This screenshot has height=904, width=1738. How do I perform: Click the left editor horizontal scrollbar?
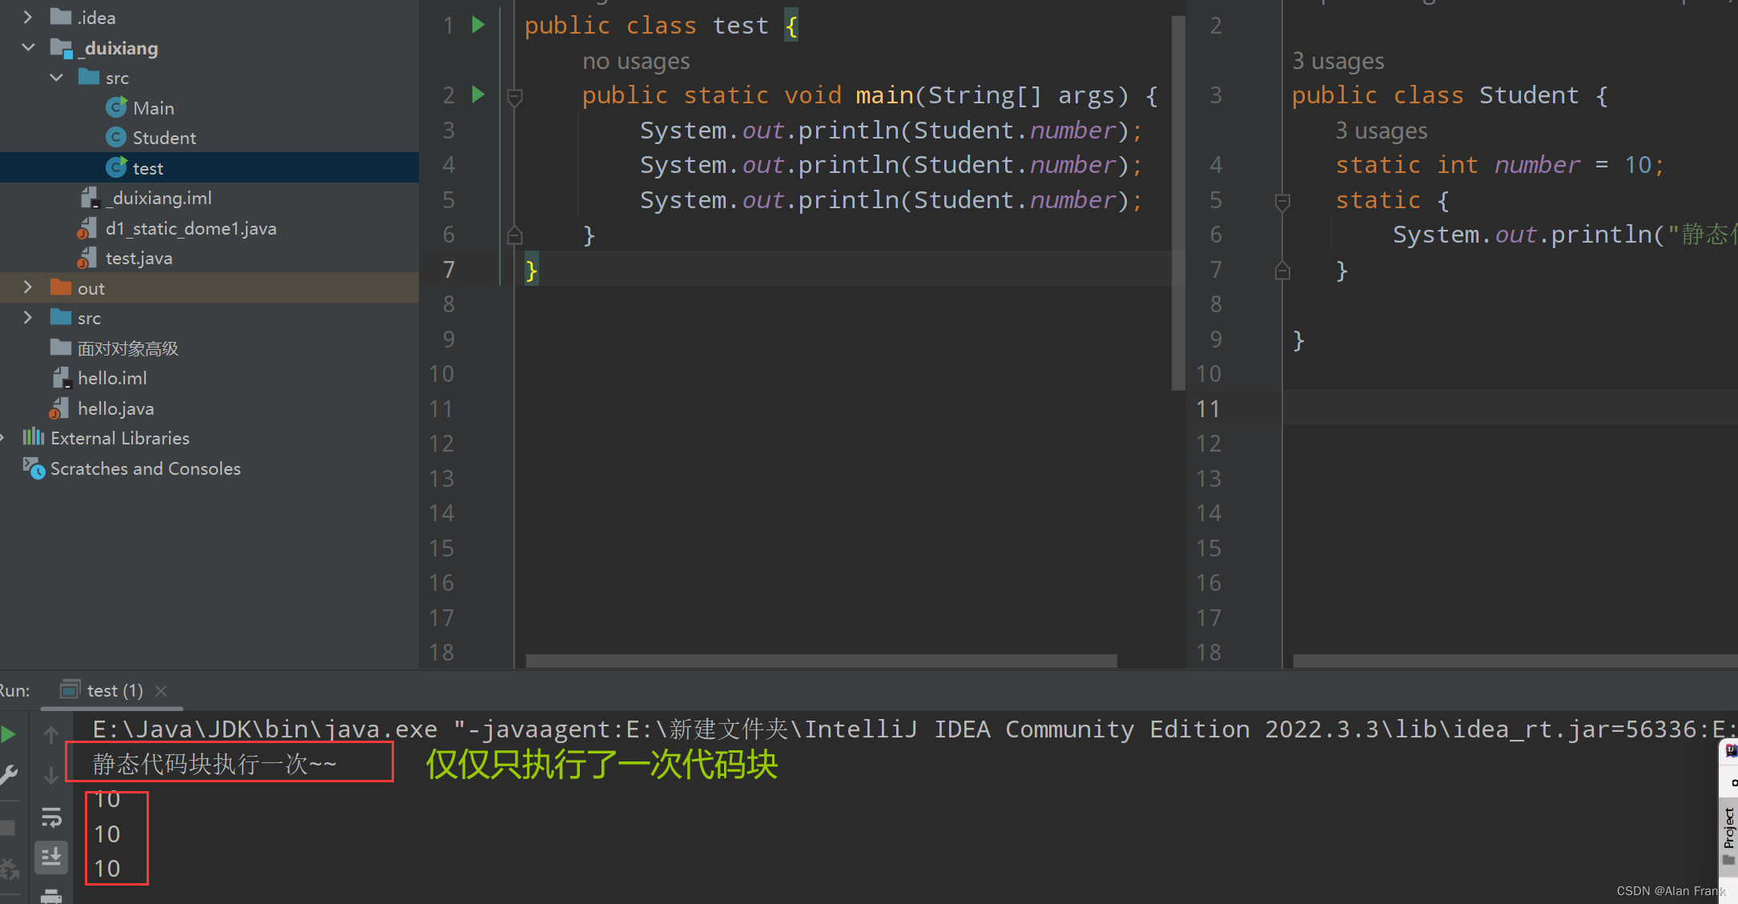[821, 661]
